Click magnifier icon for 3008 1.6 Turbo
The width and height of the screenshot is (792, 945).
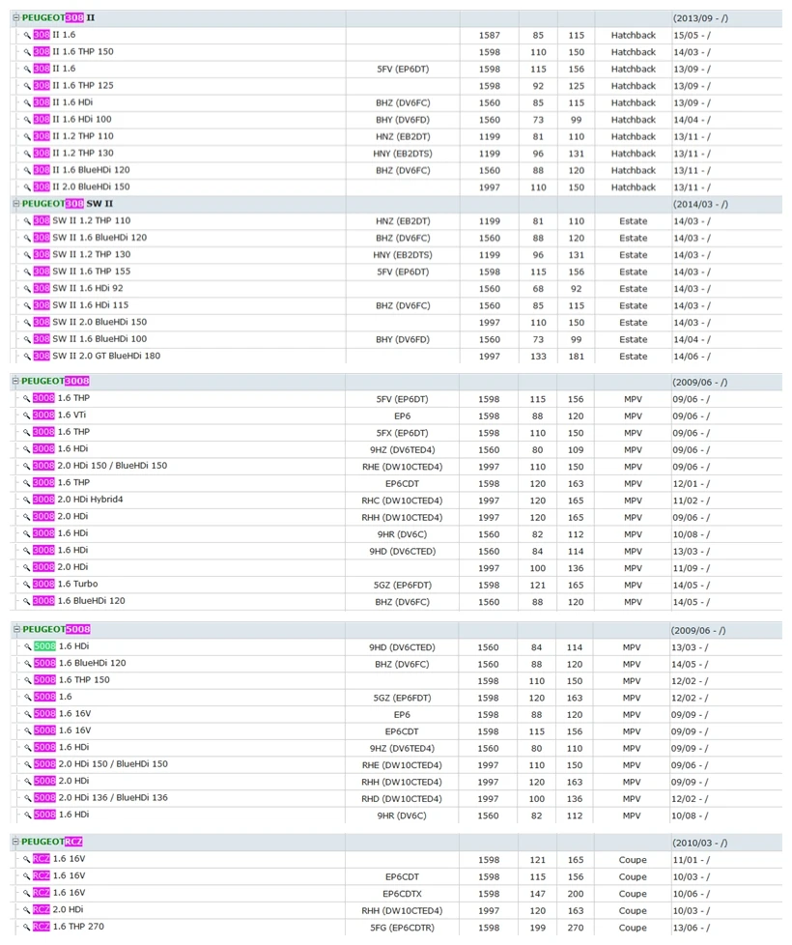[x=26, y=584]
